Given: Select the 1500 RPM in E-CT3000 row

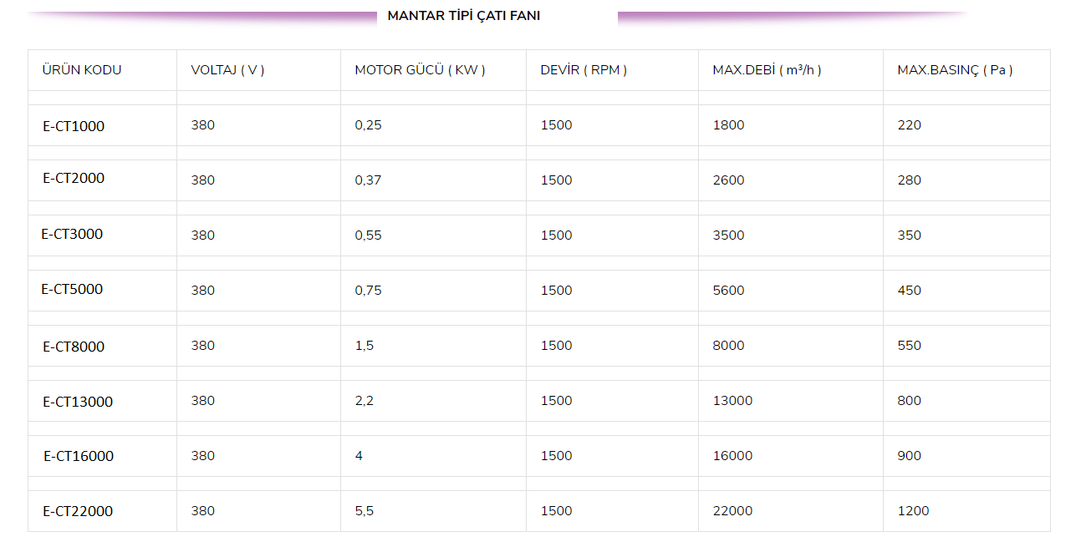Looking at the screenshot, I should click(556, 235).
